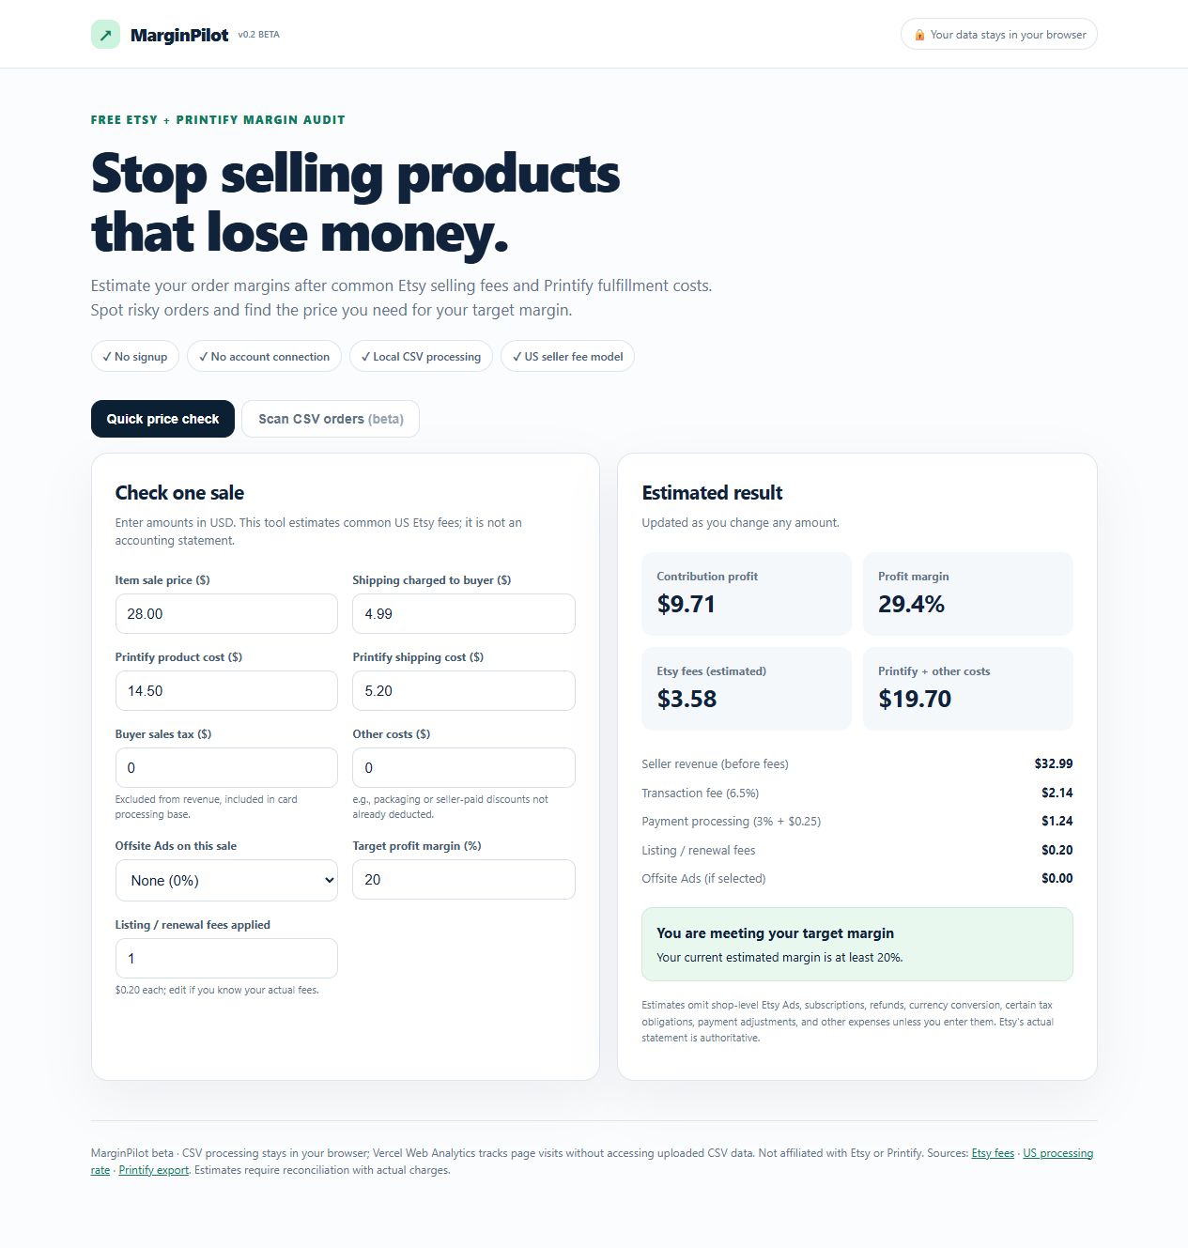Open the Etsy fees source link
Viewport: 1188px width, 1248px height.
[x=993, y=1153]
